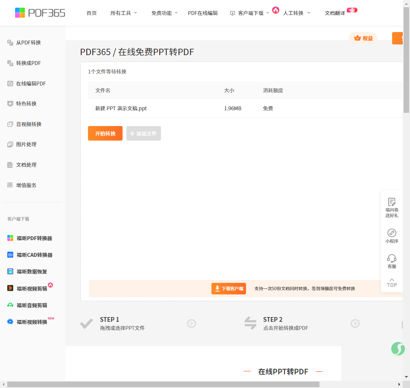Click the flame icon next to 客户端下载

click(x=275, y=10)
